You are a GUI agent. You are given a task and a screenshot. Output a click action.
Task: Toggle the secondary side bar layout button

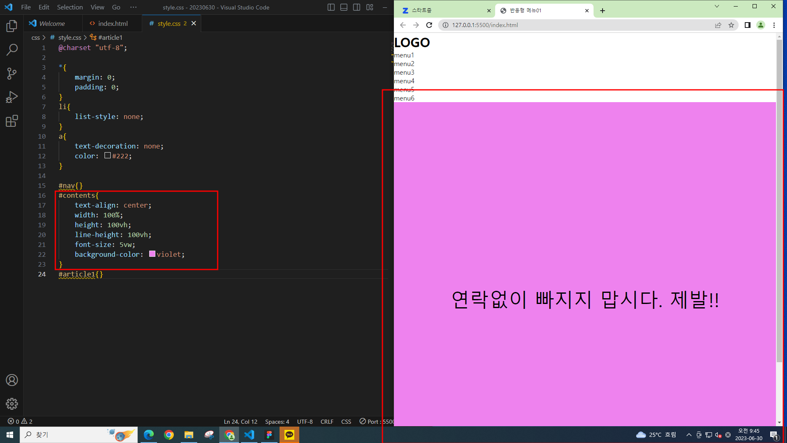coord(357,7)
